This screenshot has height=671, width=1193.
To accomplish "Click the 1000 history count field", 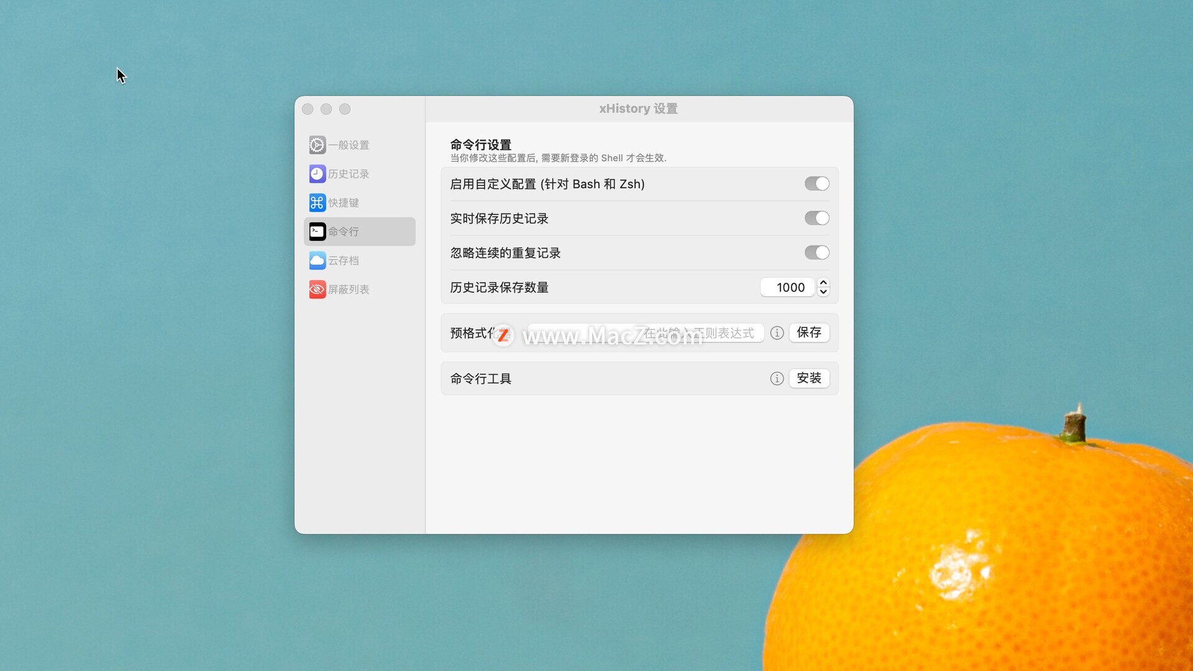I will coord(787,287).
